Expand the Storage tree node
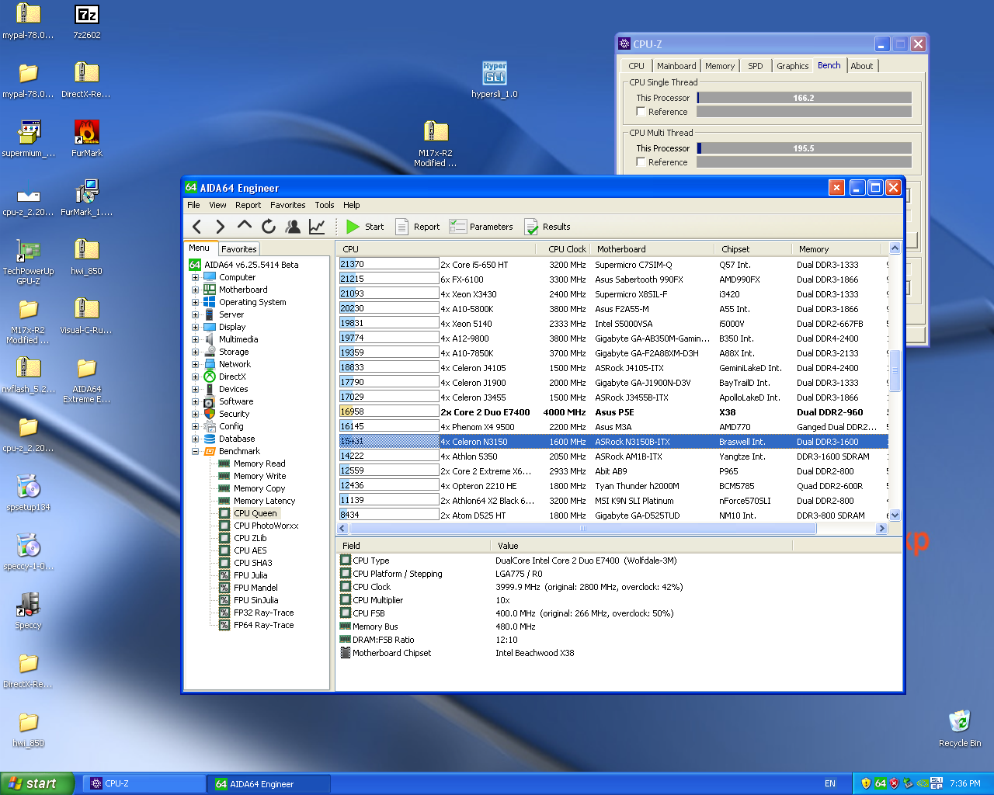The width and height of the screenshot is (994, 795). click(x=196, y=352)
